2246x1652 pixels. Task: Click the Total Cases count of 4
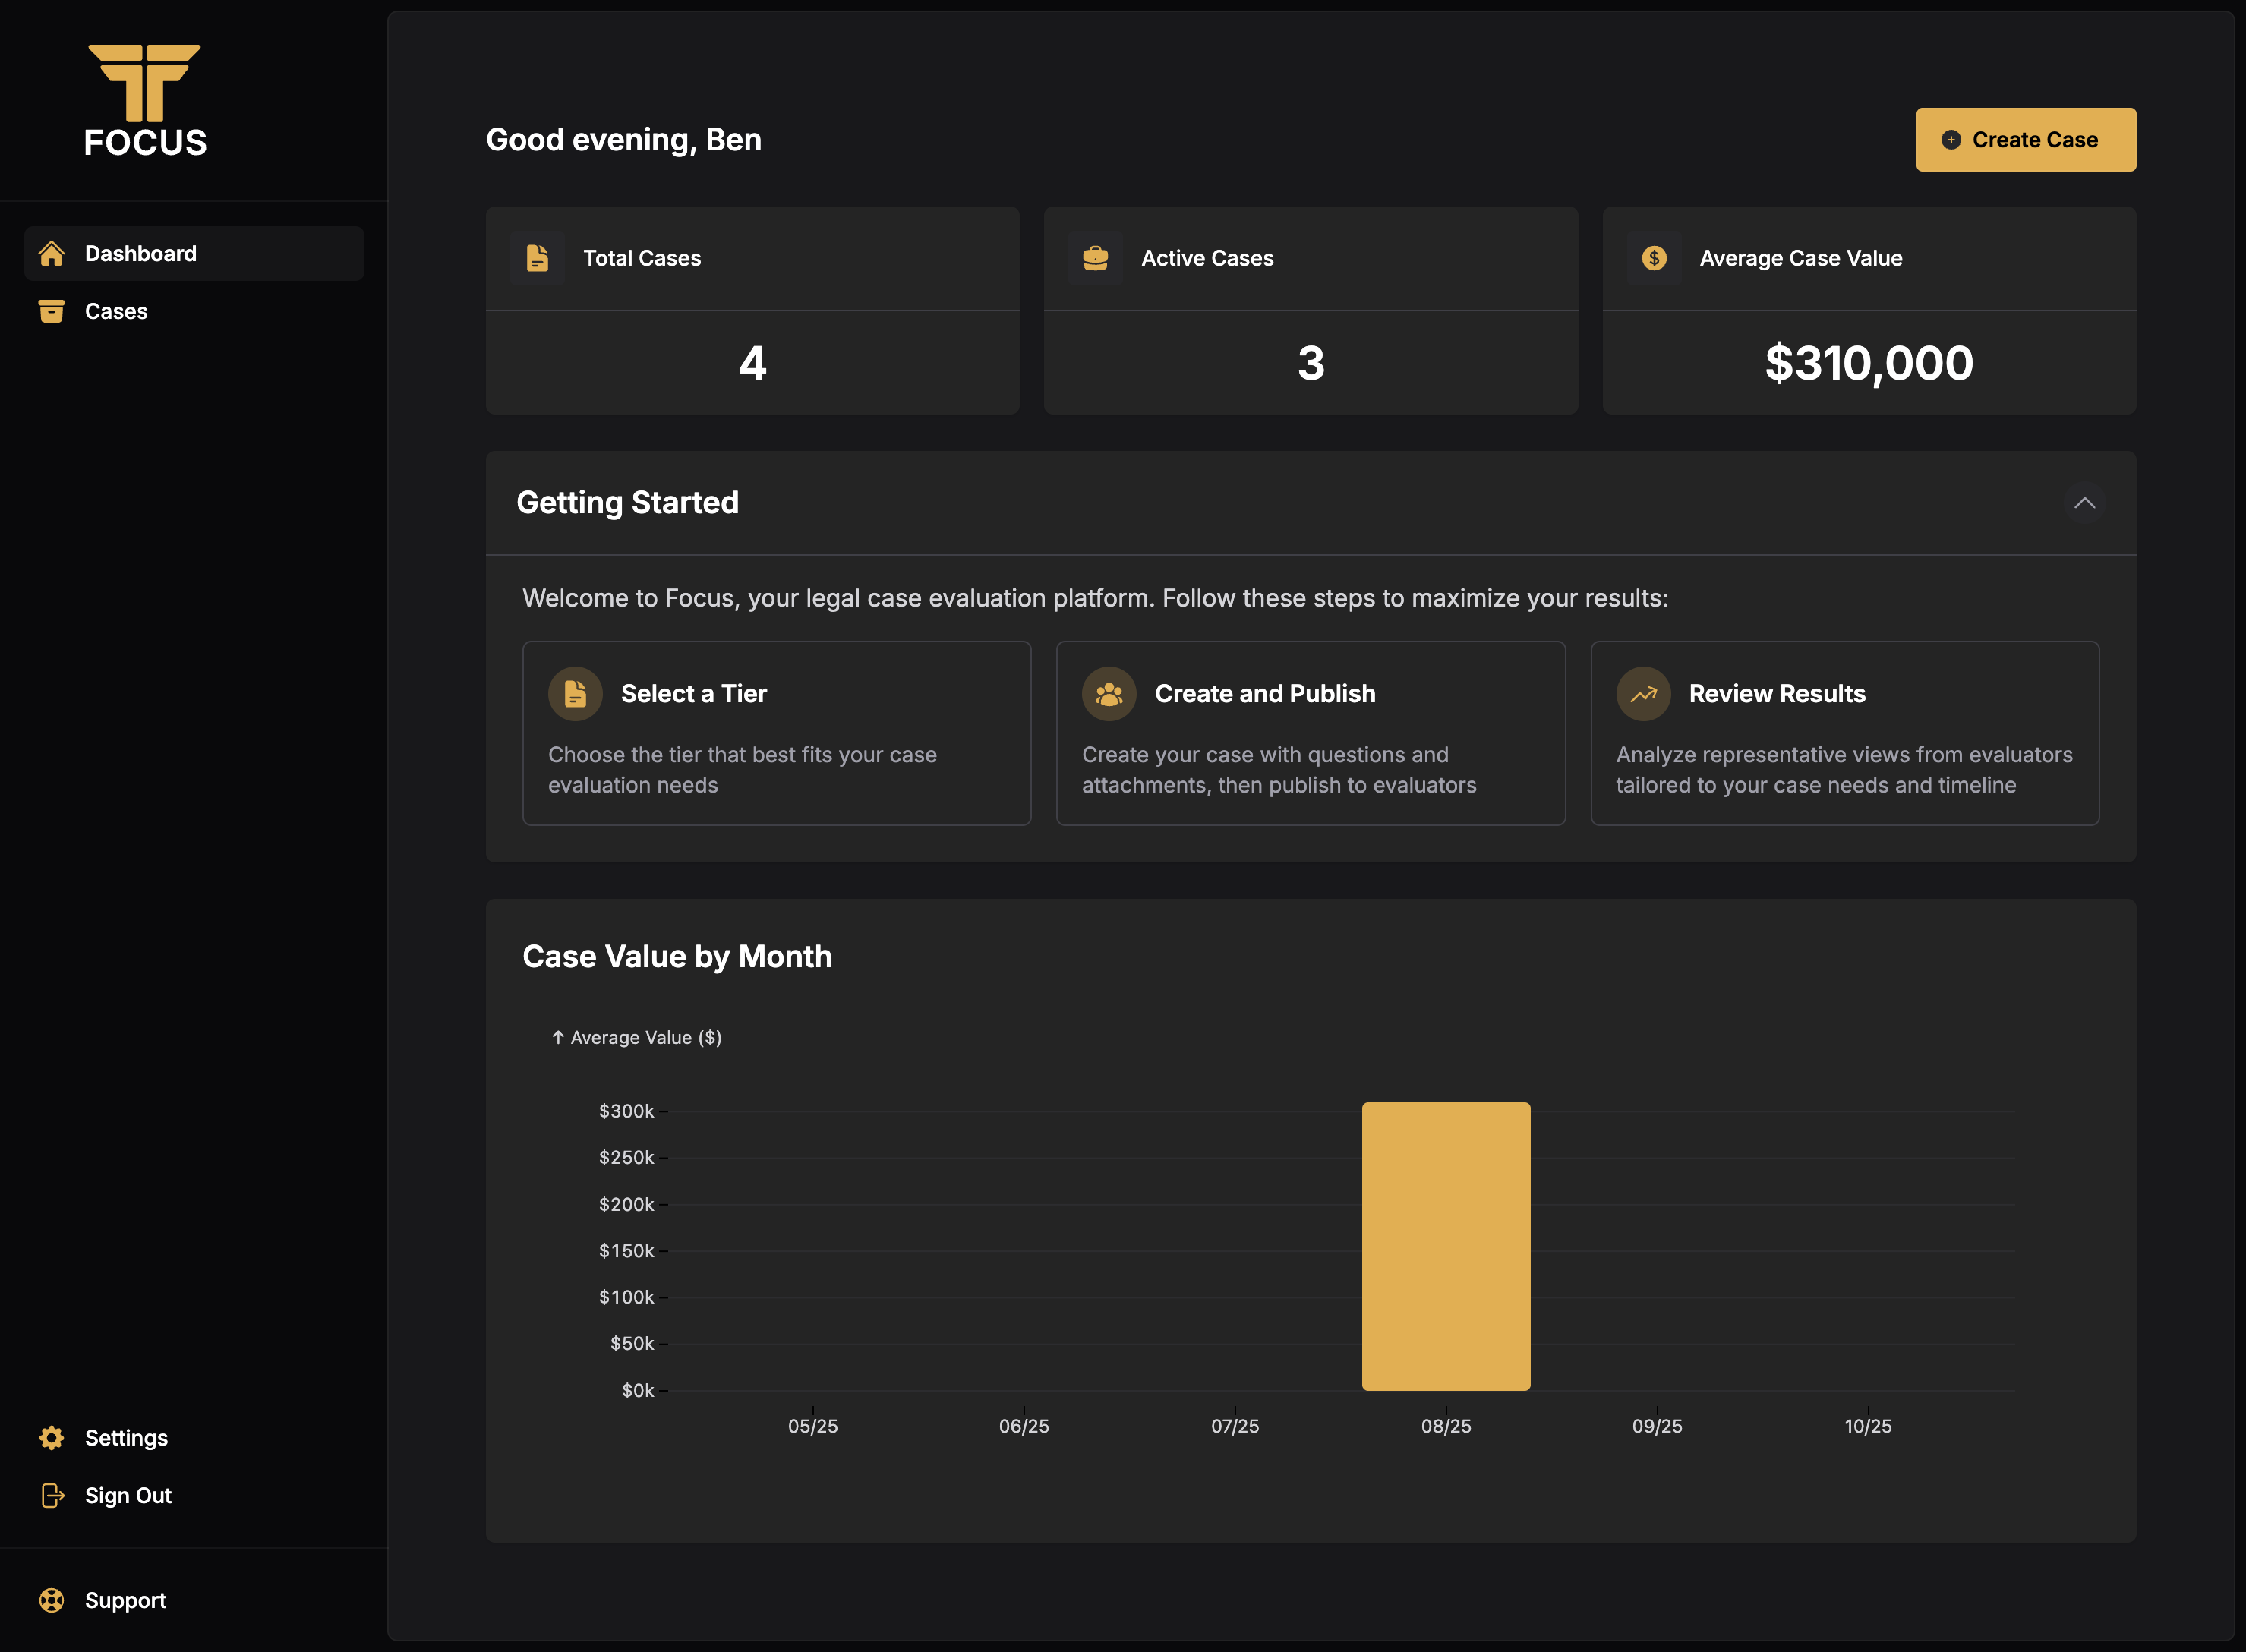click(x=752, y=363)
